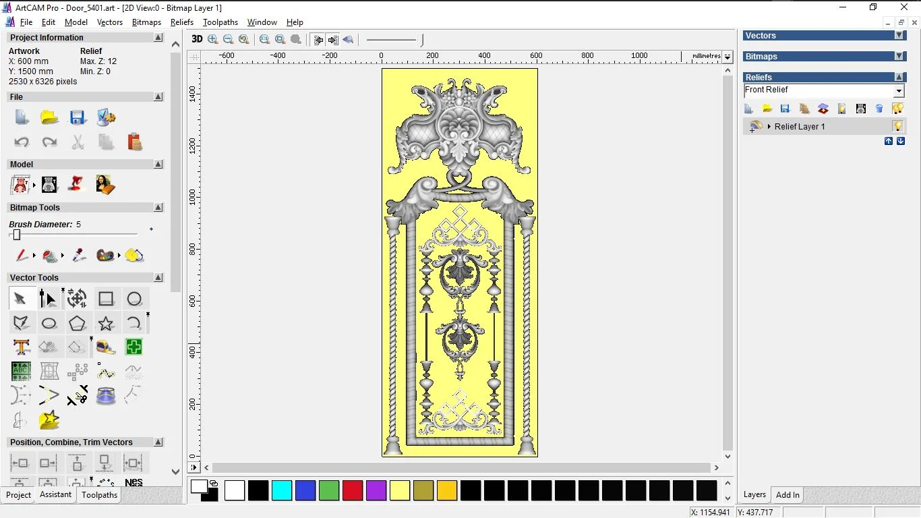Image resolution: width=921 pixels, height=518 pixels.
Task: Open the Toolpaths menu
Action: (220, 22)
